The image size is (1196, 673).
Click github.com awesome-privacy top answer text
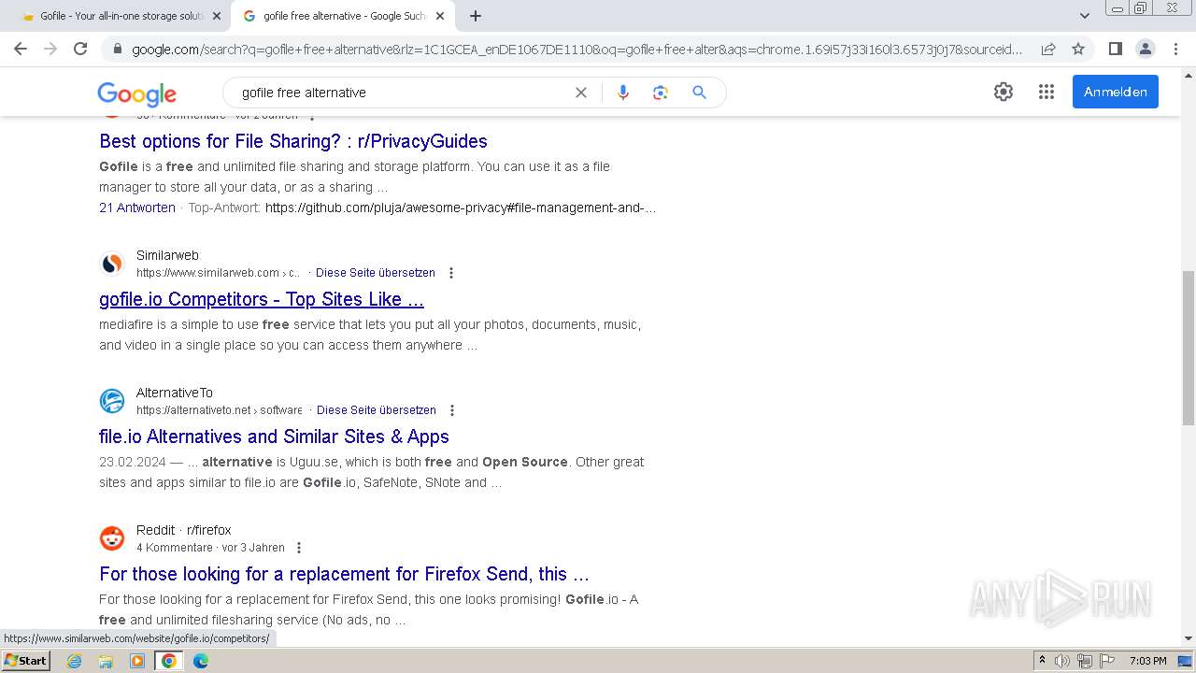461,208
